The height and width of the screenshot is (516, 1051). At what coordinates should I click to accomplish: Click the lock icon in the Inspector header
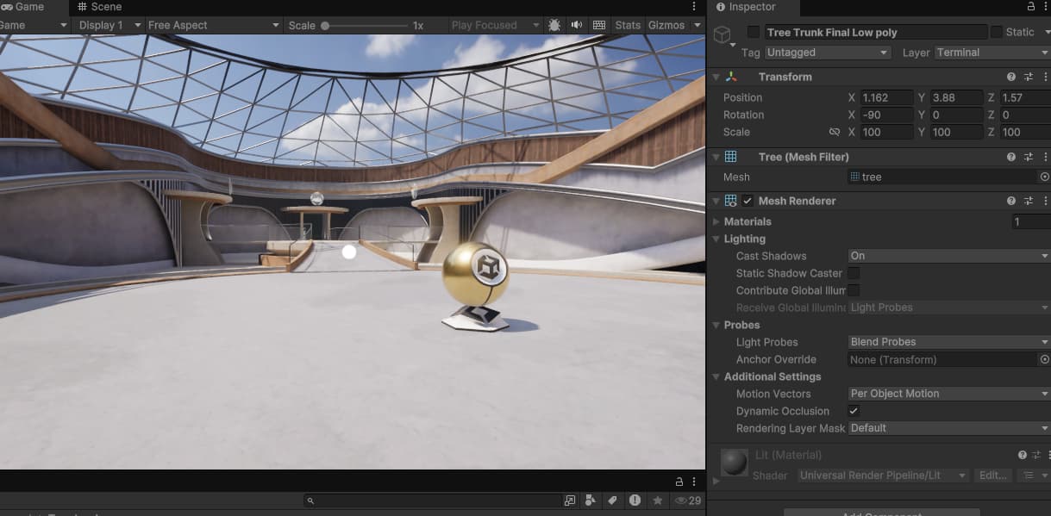(x=1031, y=7)
